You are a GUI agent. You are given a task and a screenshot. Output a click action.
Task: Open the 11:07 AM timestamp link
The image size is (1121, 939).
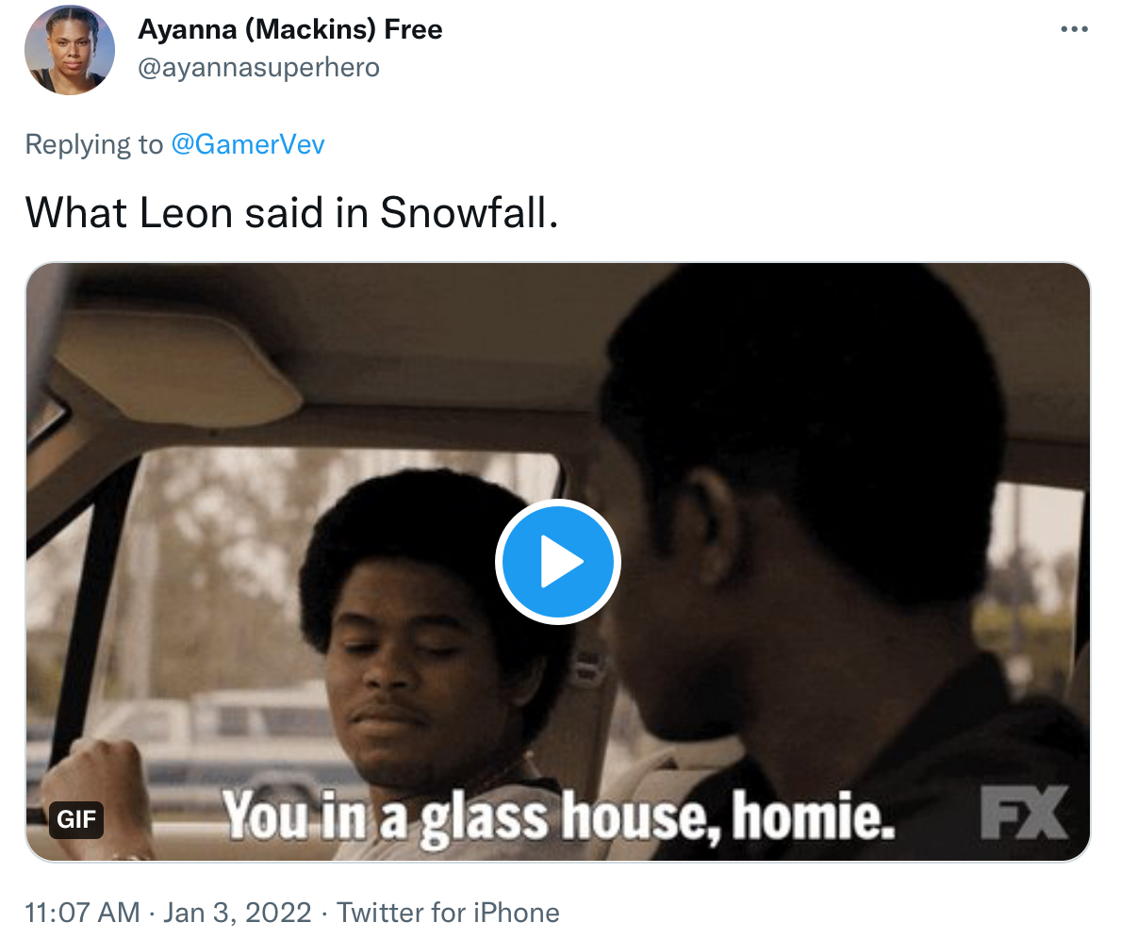82,913
